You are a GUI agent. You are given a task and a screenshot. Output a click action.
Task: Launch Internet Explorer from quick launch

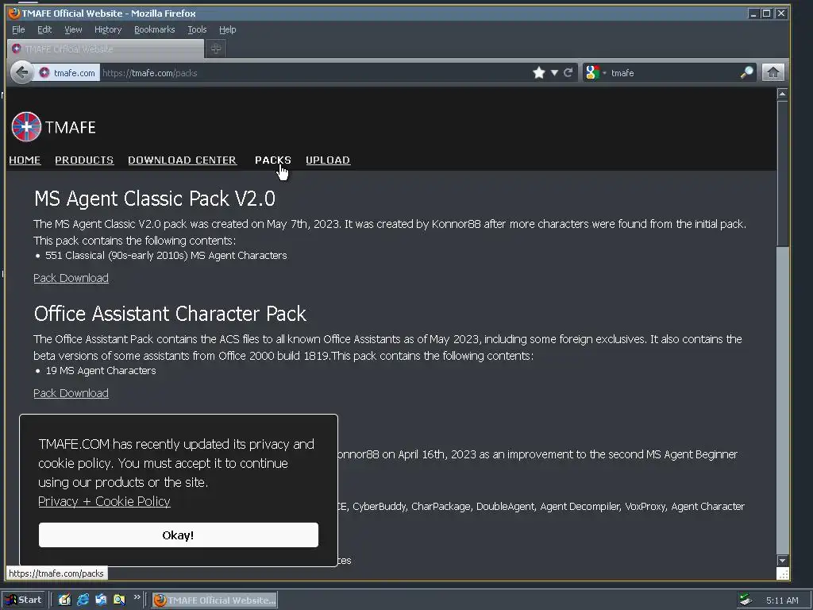(x=83, y=600)
